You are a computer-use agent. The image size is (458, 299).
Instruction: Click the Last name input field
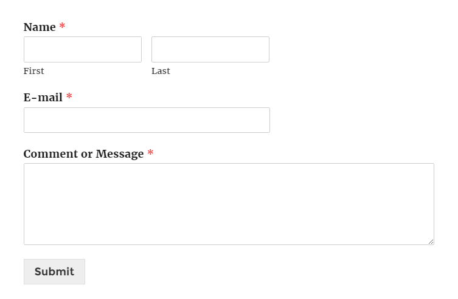(x=210, y=49)
